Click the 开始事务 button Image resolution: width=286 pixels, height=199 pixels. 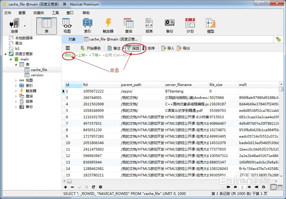(91, 48)
